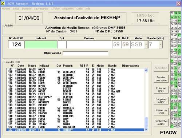Click green department cell 72
Viewport: 182px width, 138px height.
[x=179, y=35]
